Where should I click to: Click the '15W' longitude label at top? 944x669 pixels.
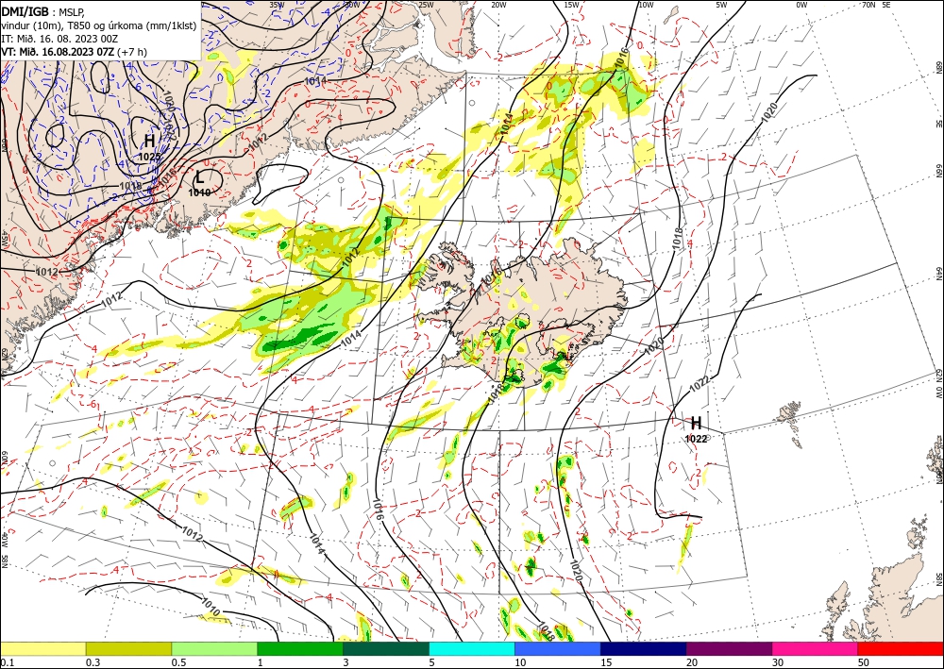click(x=571, y=4)
